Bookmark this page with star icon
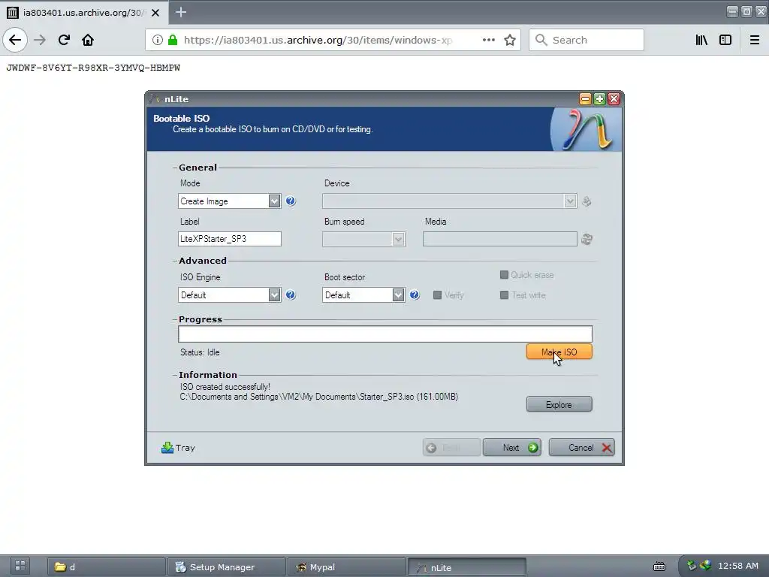 (x=510, y=40)
